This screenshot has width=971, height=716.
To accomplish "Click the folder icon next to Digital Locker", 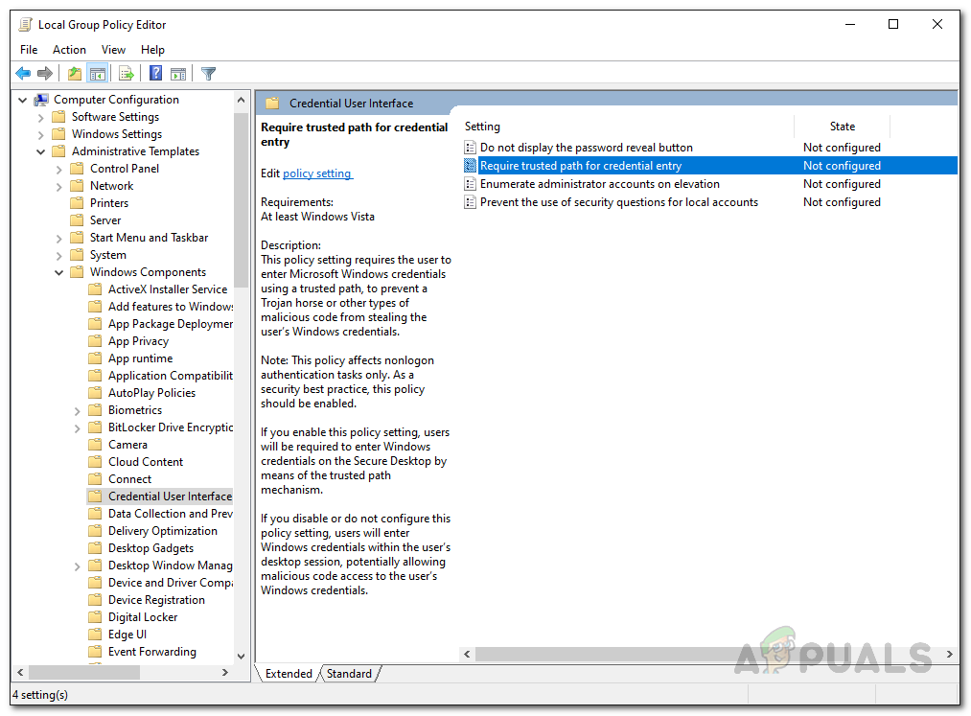I will (x=95, y=617).
